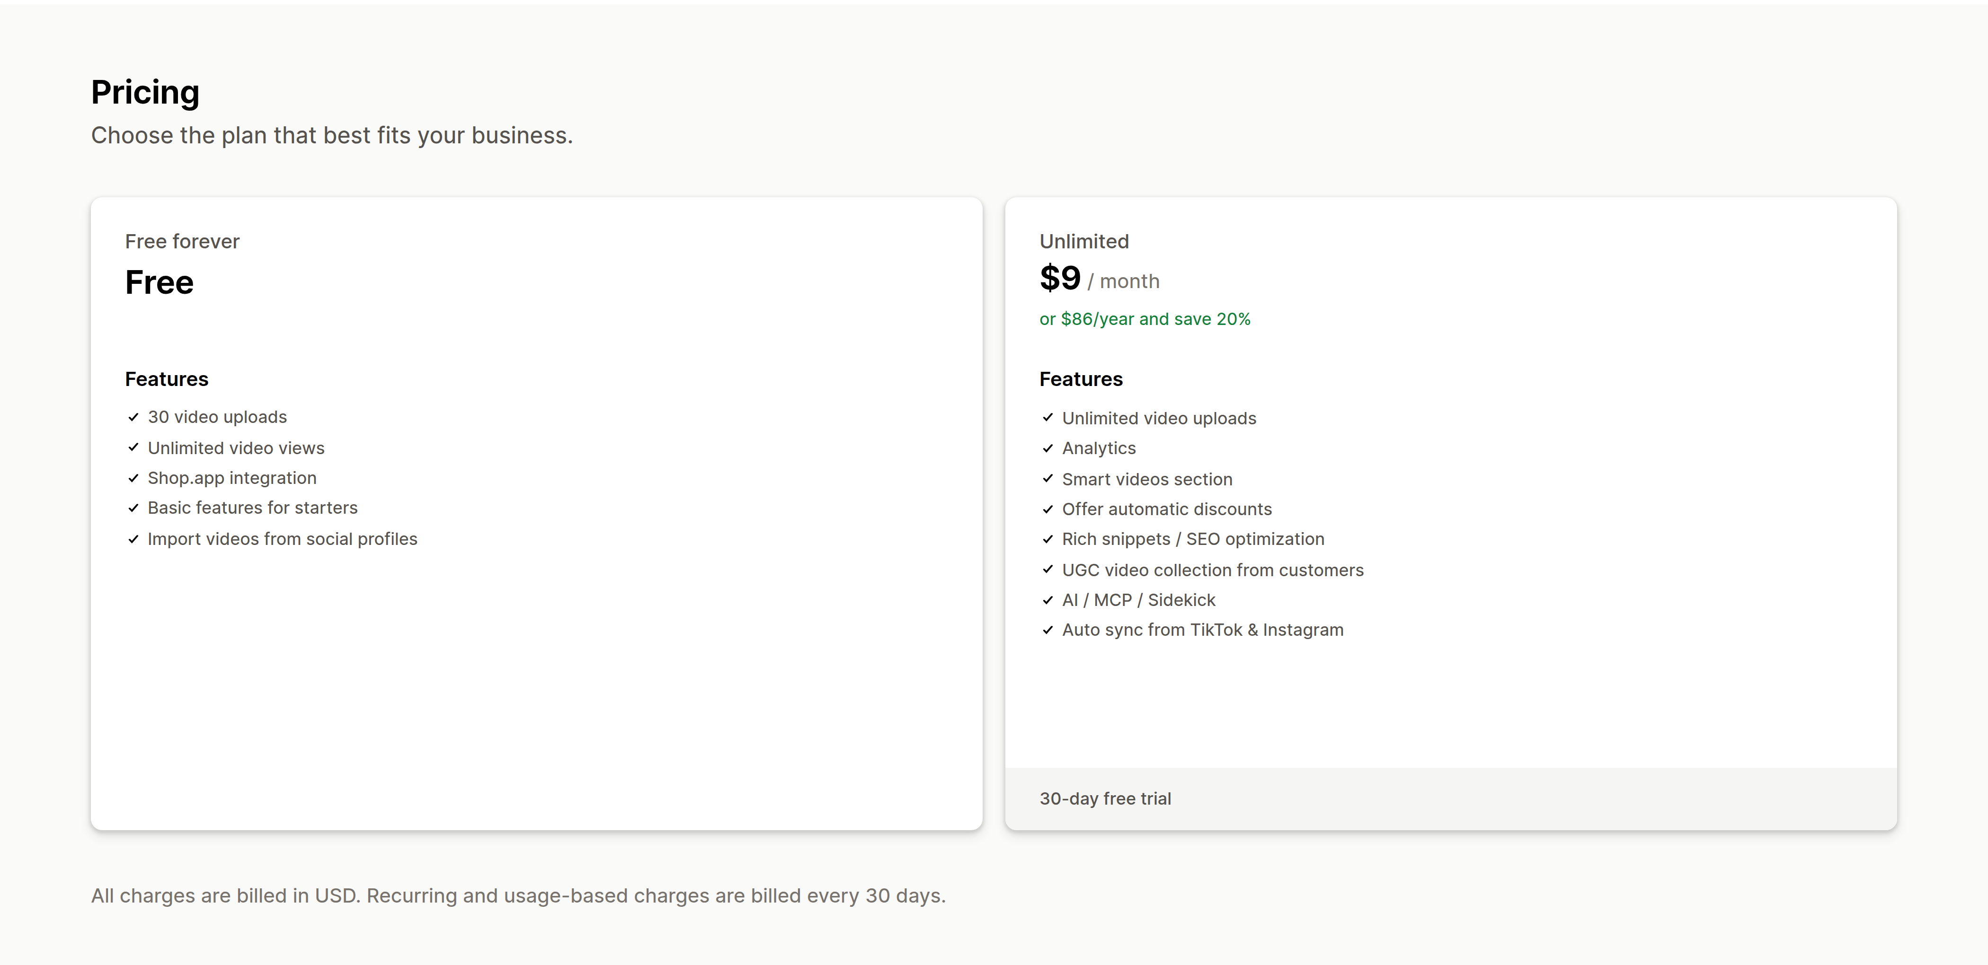This screenshot has height=965, width=1988.
Task: Click the checkmark beside Analytics
Action: [x=1048, y=448]
